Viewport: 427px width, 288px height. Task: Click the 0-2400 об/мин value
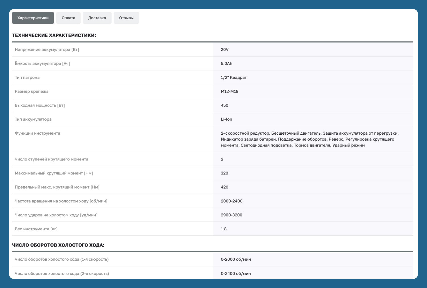click(236, 273)
